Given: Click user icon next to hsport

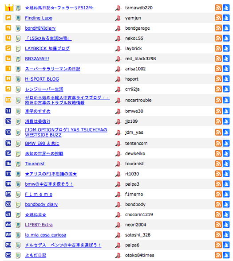Looking at the screenshot, I should tap(118, 79).
